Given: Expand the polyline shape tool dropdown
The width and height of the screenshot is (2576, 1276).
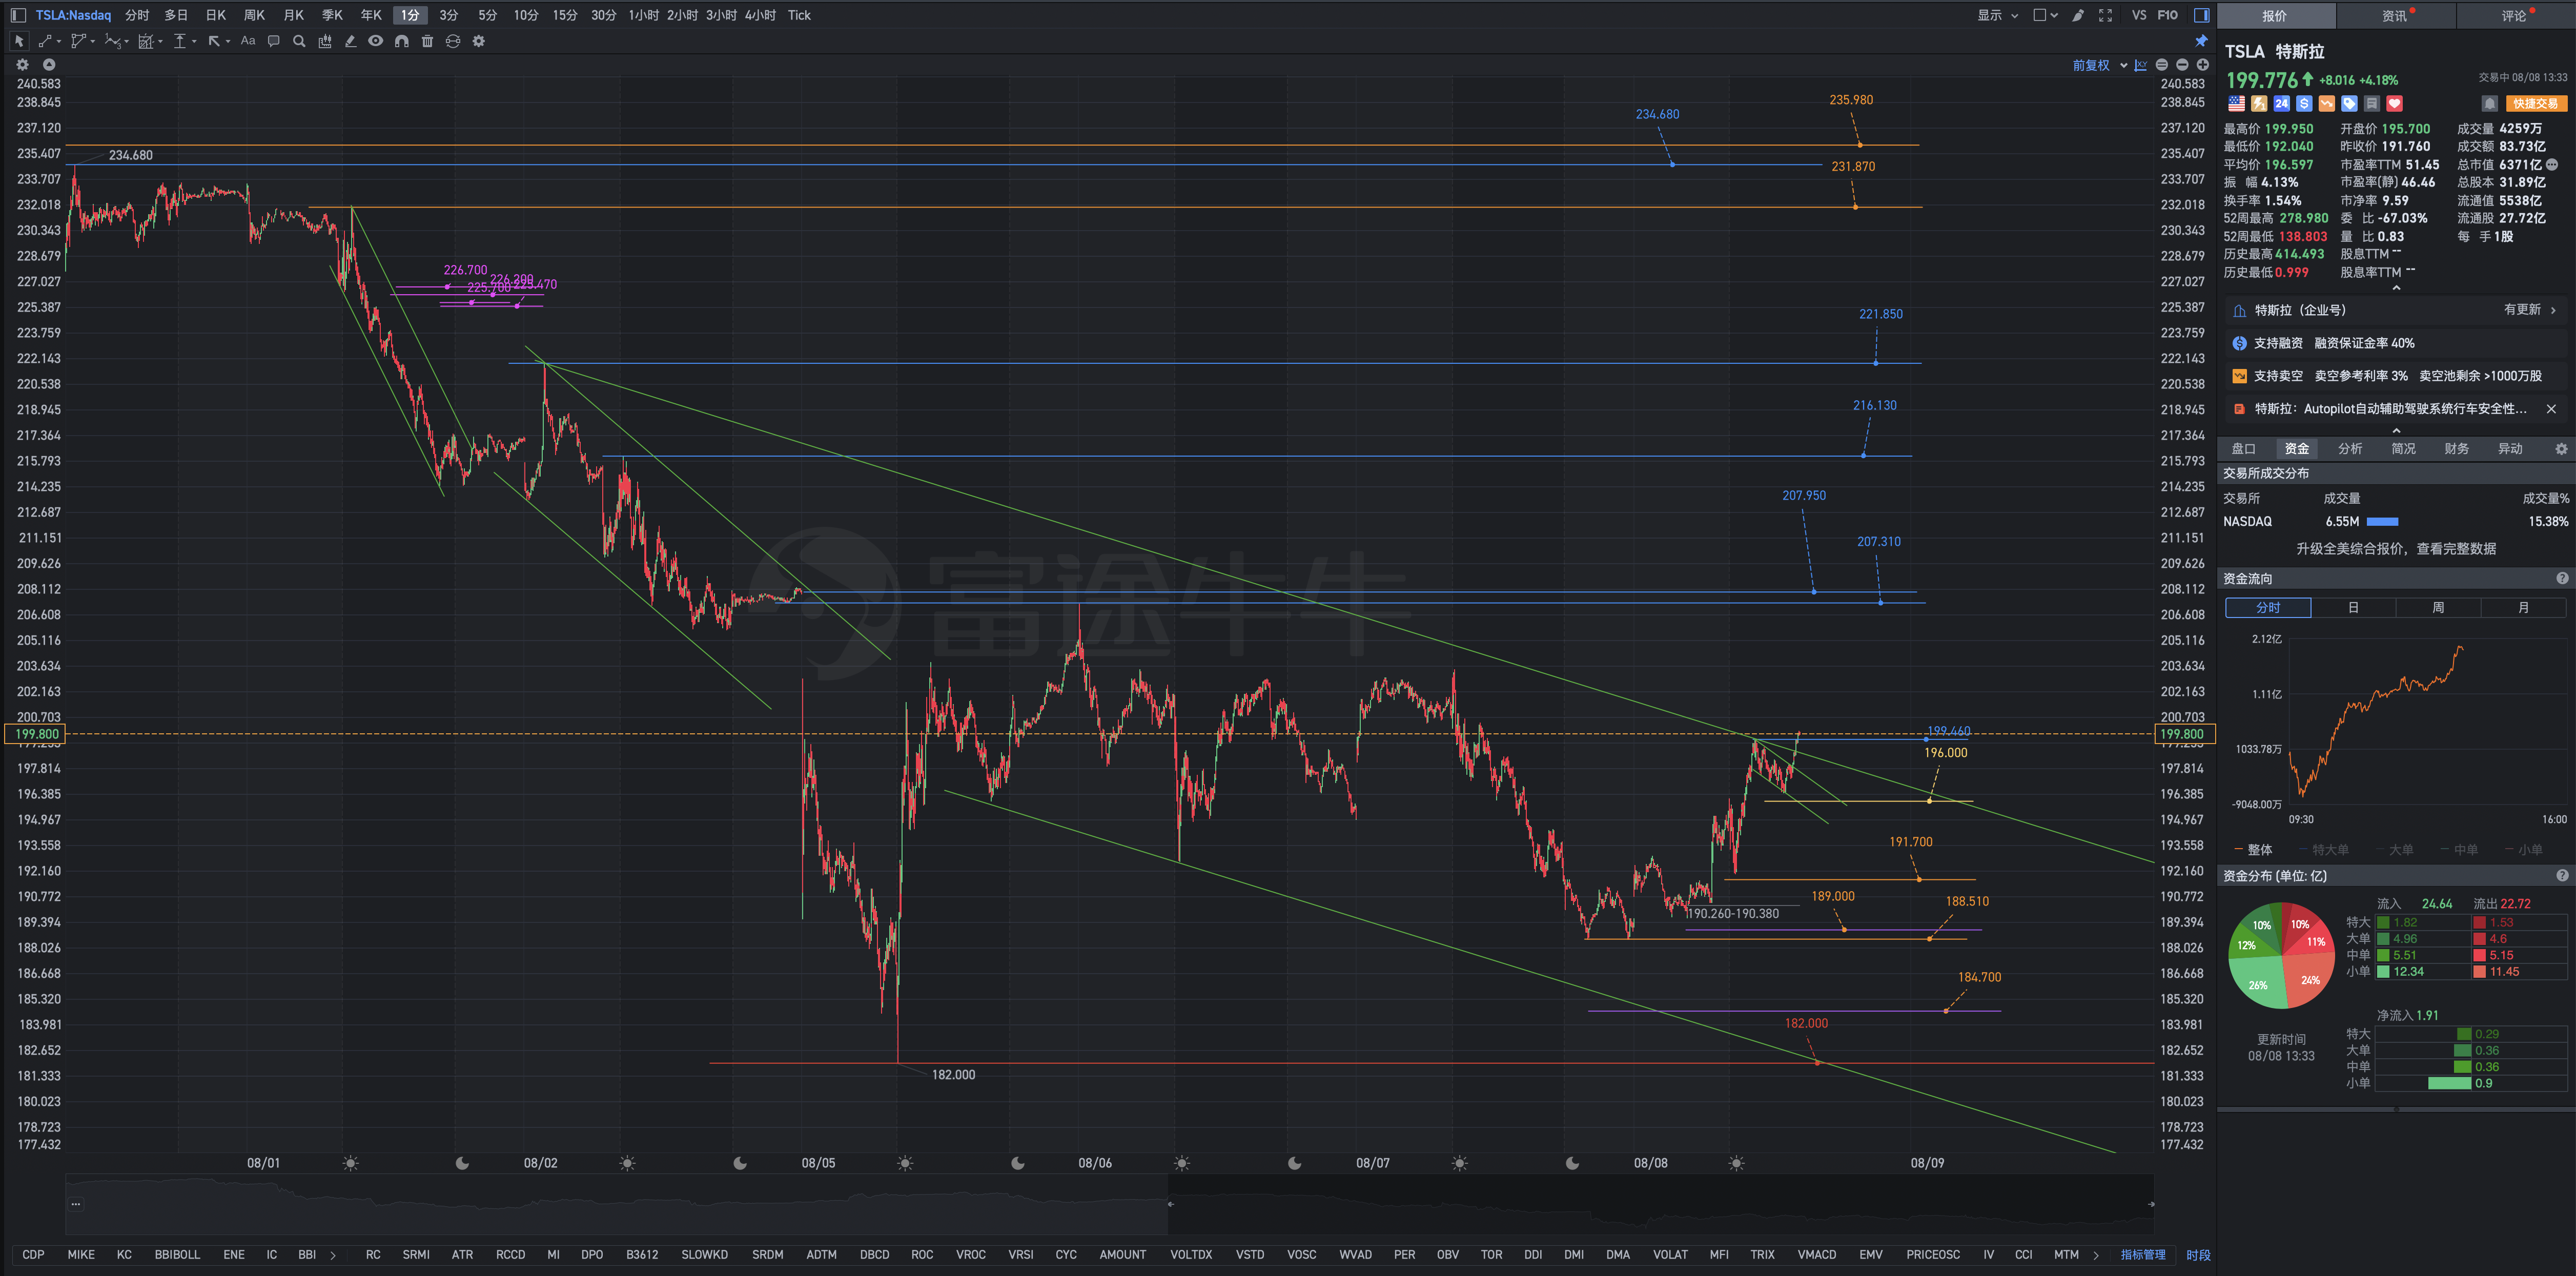Looking at the screenshot, I should [x=93, y=42].
